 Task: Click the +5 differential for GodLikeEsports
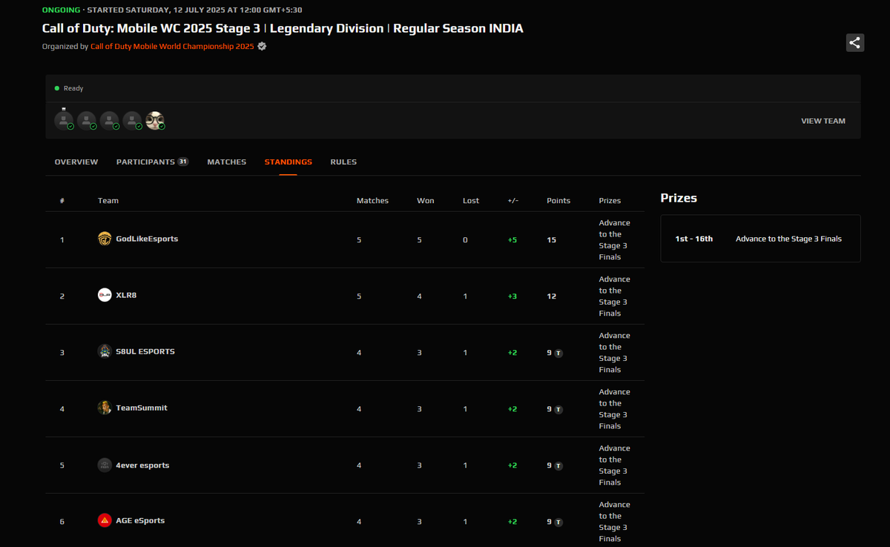512,240
